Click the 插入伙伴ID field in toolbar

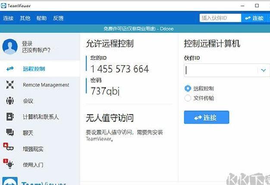pos(220,18)
